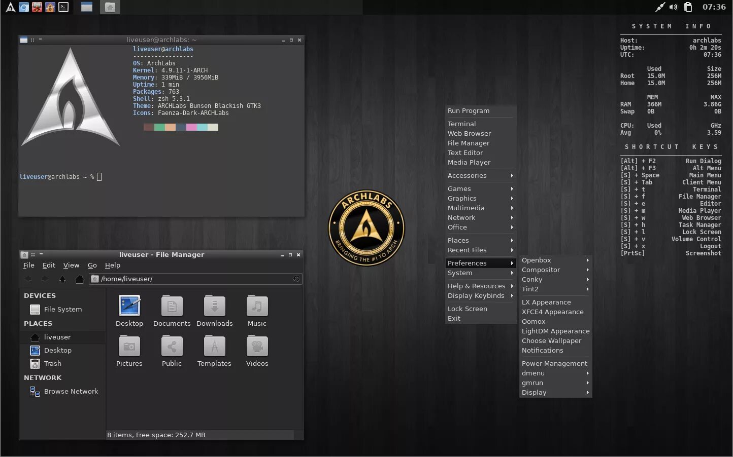Choose Run Program from the desktop menu
This screenshot has height=457, width=733.
(x=481, y=110)
